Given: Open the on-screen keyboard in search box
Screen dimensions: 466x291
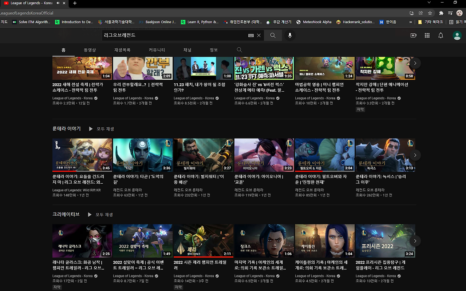Looking at the screenshot, I should (x=251, y=35).
